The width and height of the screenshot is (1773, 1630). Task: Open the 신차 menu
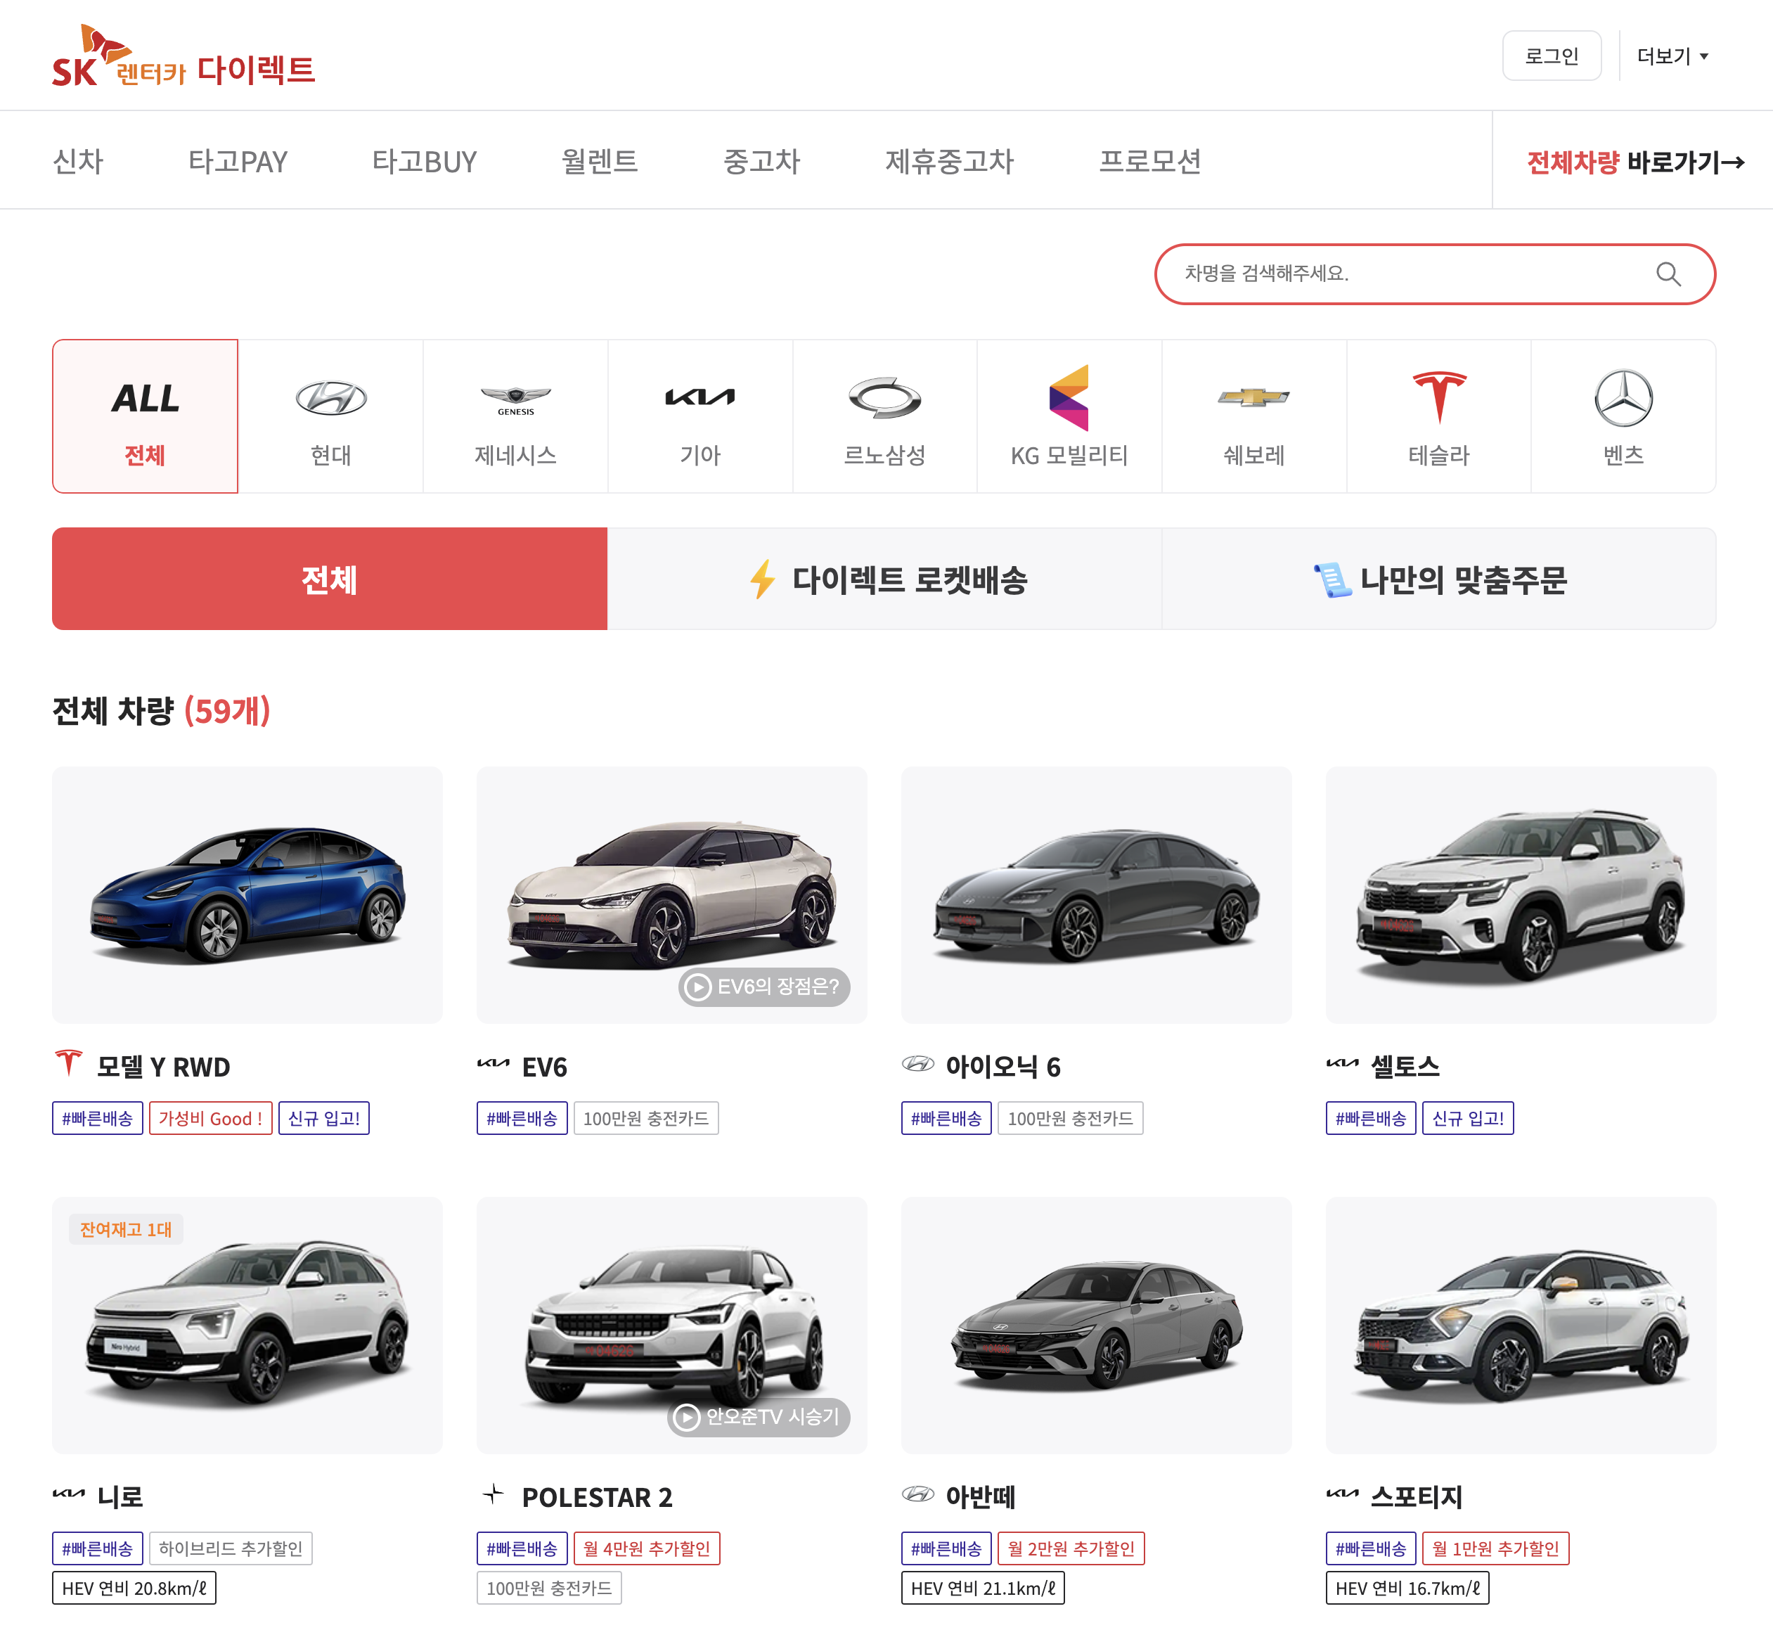pyautogui.click(x=77, y=162)
